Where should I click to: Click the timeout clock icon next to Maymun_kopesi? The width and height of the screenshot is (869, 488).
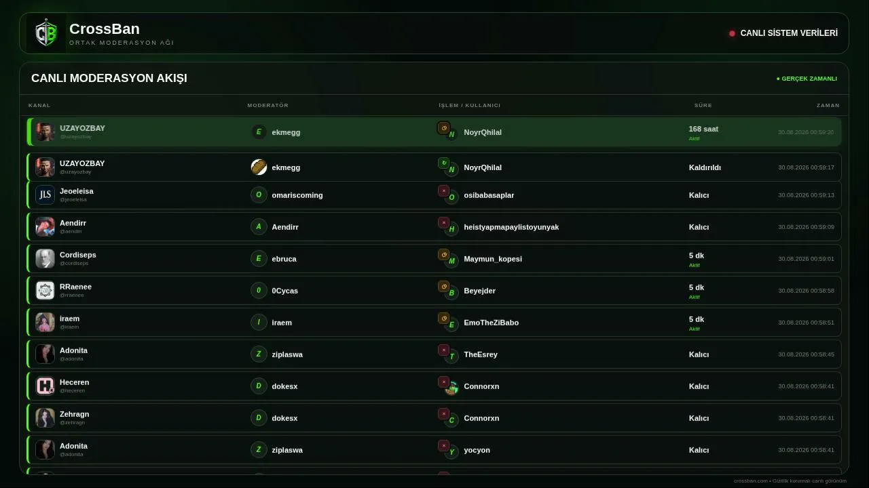coord(443,255)
